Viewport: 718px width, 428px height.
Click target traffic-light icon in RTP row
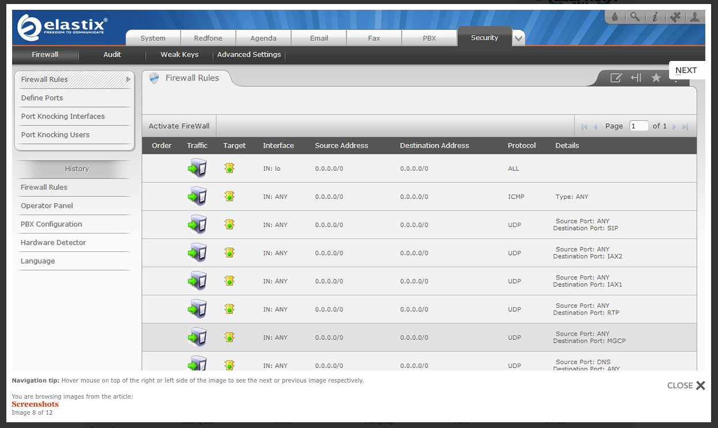(230, 309)
